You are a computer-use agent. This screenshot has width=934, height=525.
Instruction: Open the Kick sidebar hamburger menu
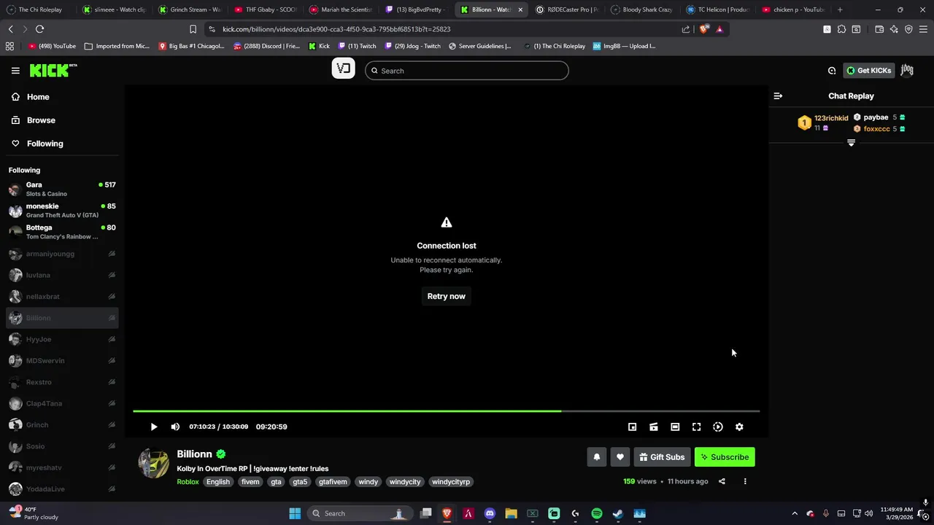15,71
